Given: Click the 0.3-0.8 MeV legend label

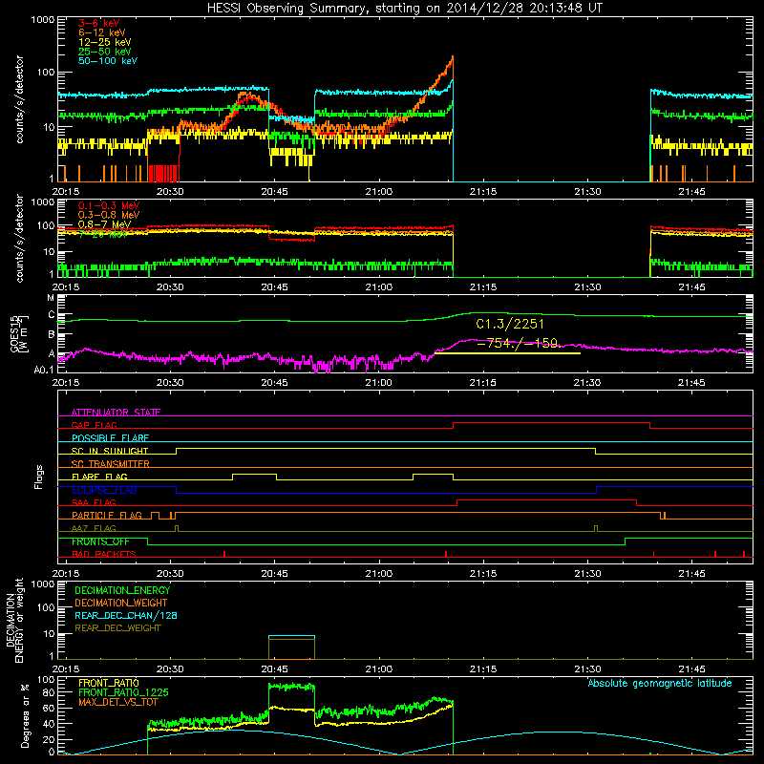Looking at the screenshot, I should click(x=109, y=215).
